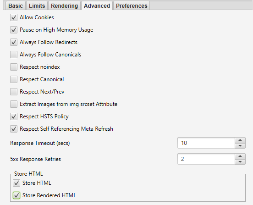This screenshot has height=205, width=253.
Task: Enable the Respect Canonical checkbox
Action: coord(14,79)
